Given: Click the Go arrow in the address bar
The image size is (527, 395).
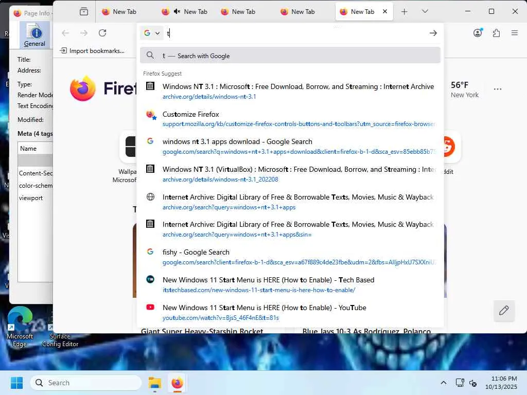Looking at the screenshot, I should (433, 33).
